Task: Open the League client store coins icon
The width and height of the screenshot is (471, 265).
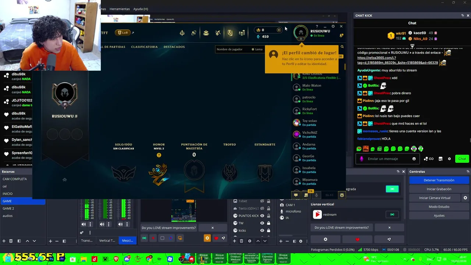Action: click(x=242, y=33)
